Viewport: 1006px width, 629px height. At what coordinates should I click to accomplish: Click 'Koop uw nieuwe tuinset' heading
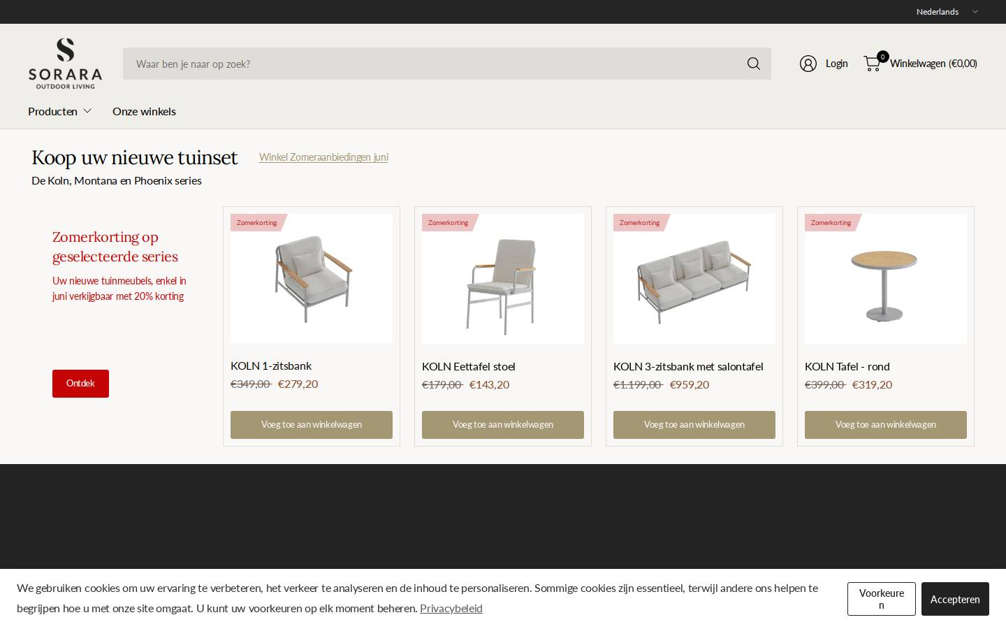tap(135, 157)
